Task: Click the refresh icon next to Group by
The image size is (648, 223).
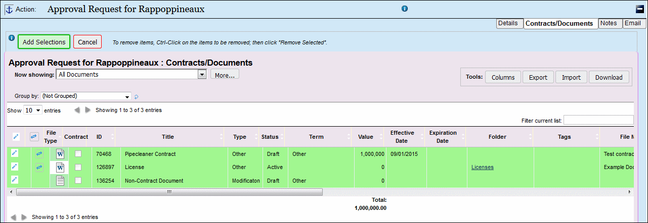Action: pos(136,96)
